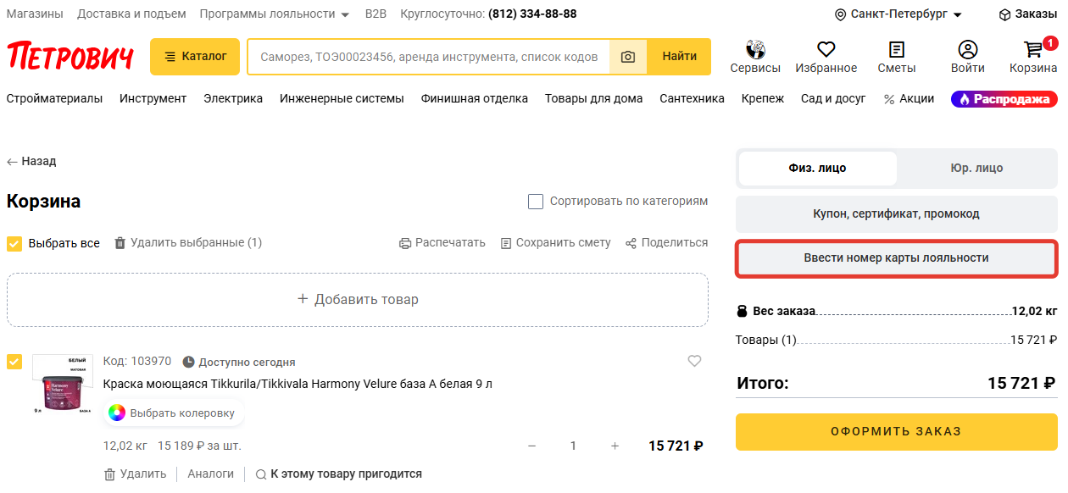Click the camera photo search icon
The width and height of the screenshot is (1068, 493).
[x=628, y=57]
